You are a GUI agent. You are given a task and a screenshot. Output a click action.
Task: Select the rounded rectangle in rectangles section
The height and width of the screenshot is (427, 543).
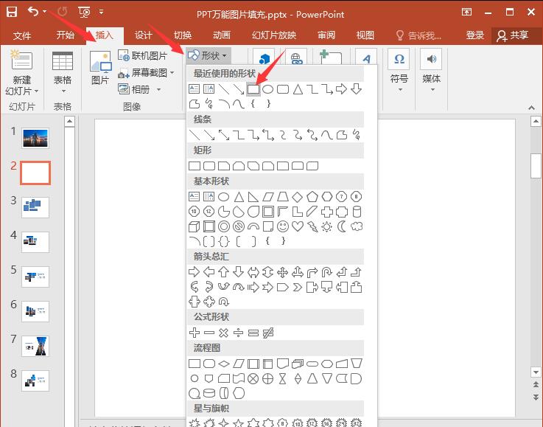209,166
